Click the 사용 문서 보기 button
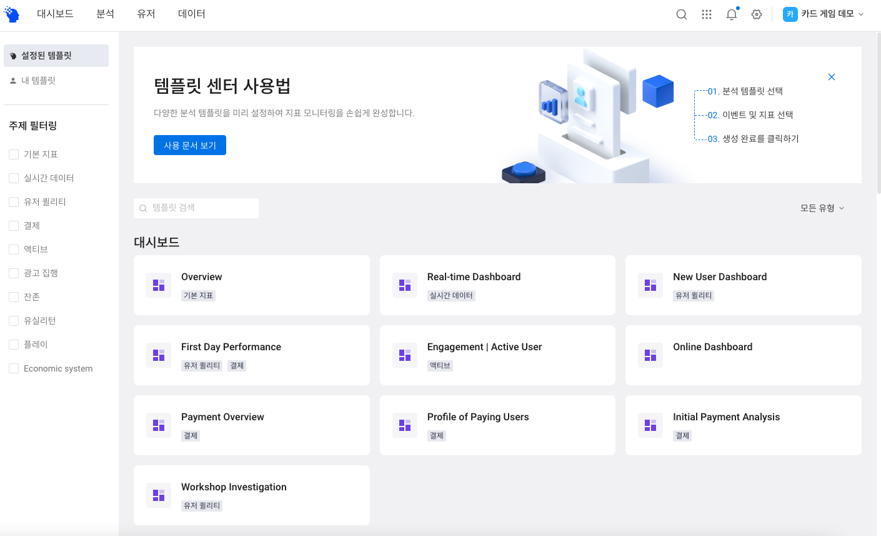 pos(189,144)
